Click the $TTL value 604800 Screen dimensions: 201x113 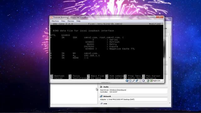click(66, 35)
